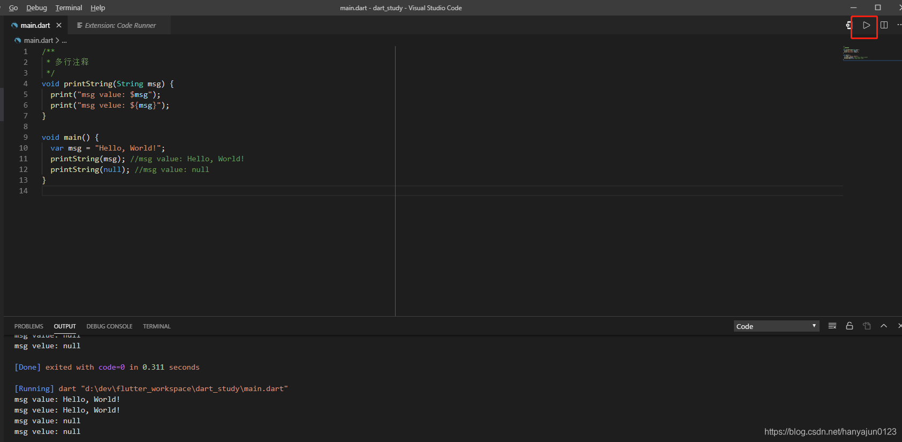Click line number 4 in the gutter
Viewport: 902px width, 442px height.
point(25,84)
